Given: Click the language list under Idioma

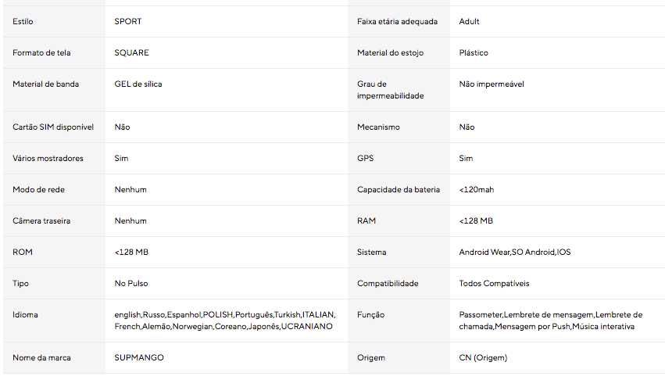Looking at the screenshot, I should coord(224,321).
